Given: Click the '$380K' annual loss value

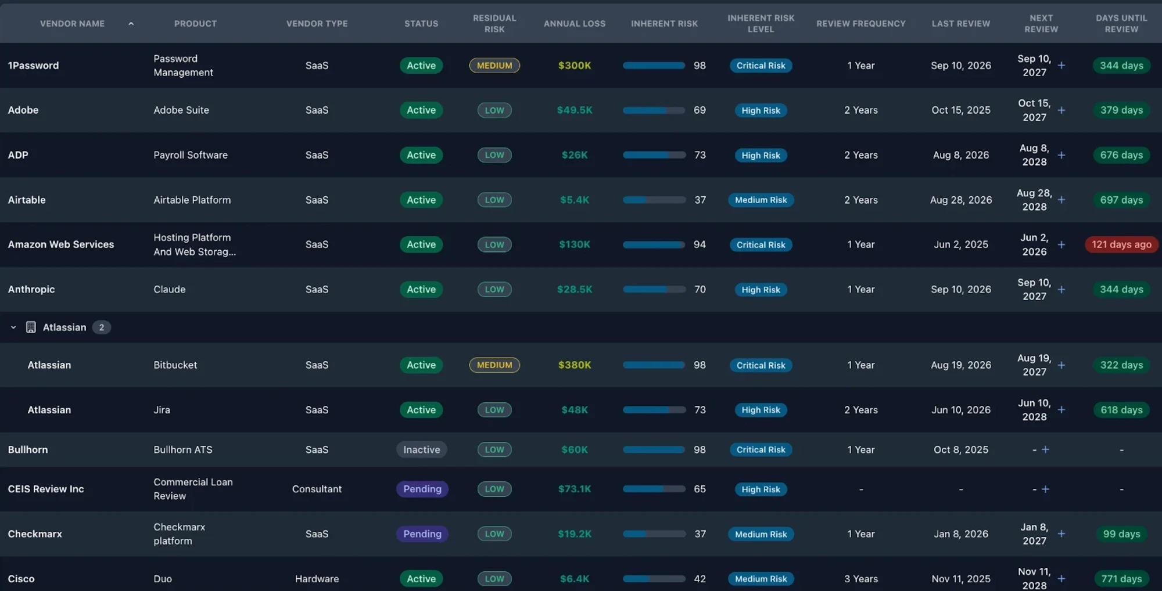Looking at the screenshot, I should [575, 365].
